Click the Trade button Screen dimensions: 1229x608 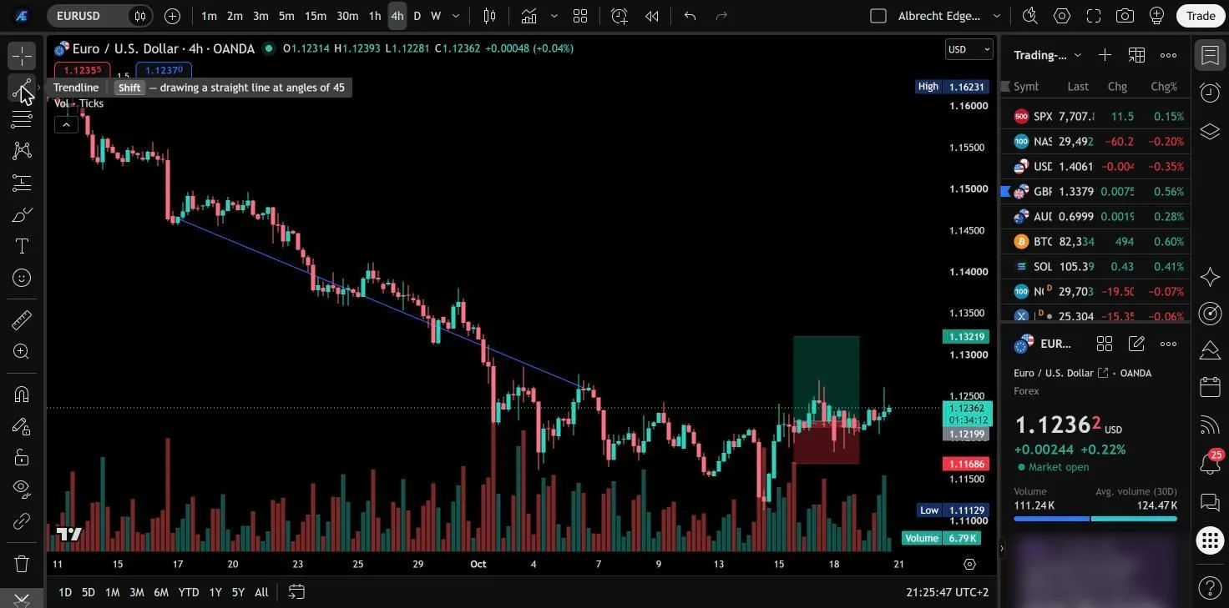[x=1201, y=16]
